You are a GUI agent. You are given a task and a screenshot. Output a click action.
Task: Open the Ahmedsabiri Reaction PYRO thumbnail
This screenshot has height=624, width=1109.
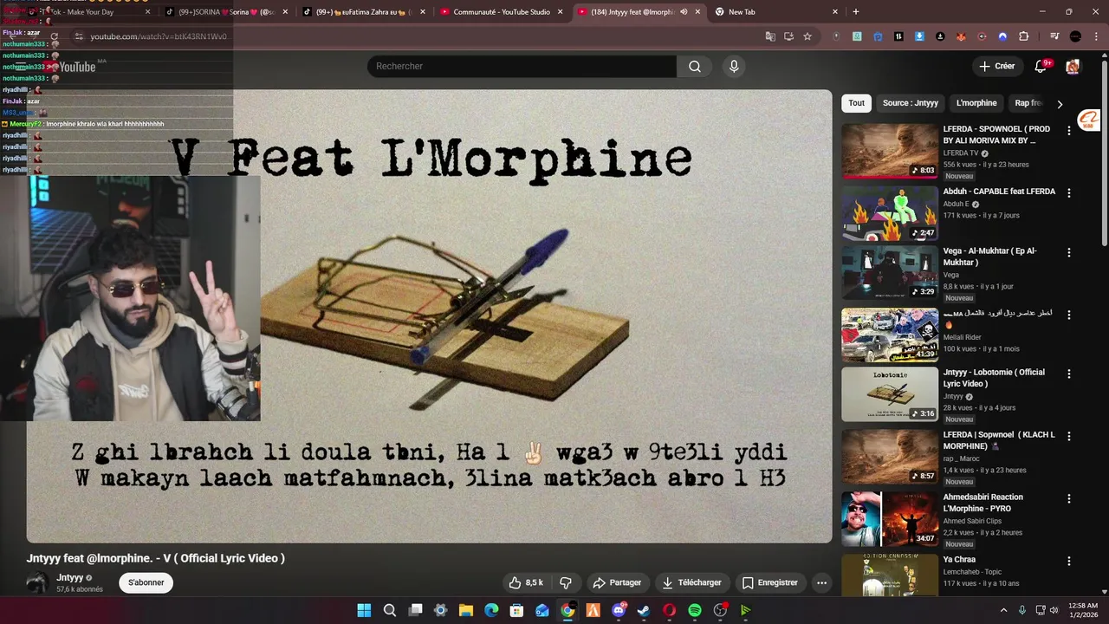pos(890,519)
